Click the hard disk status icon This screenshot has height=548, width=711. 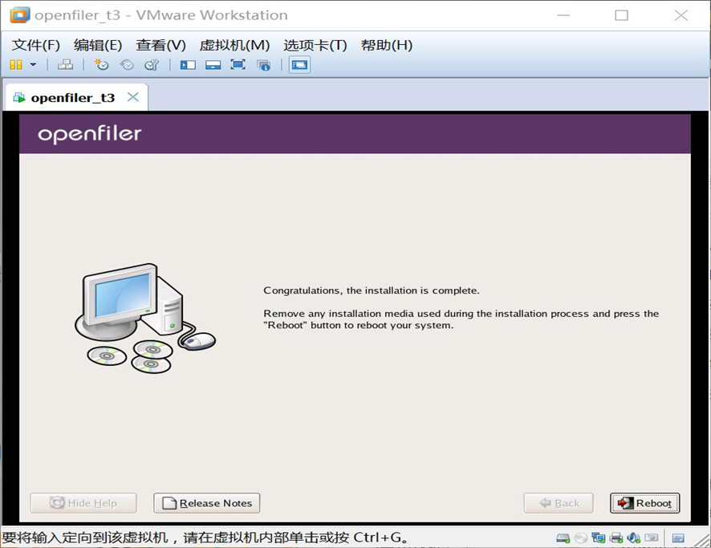tap(563, 538)
